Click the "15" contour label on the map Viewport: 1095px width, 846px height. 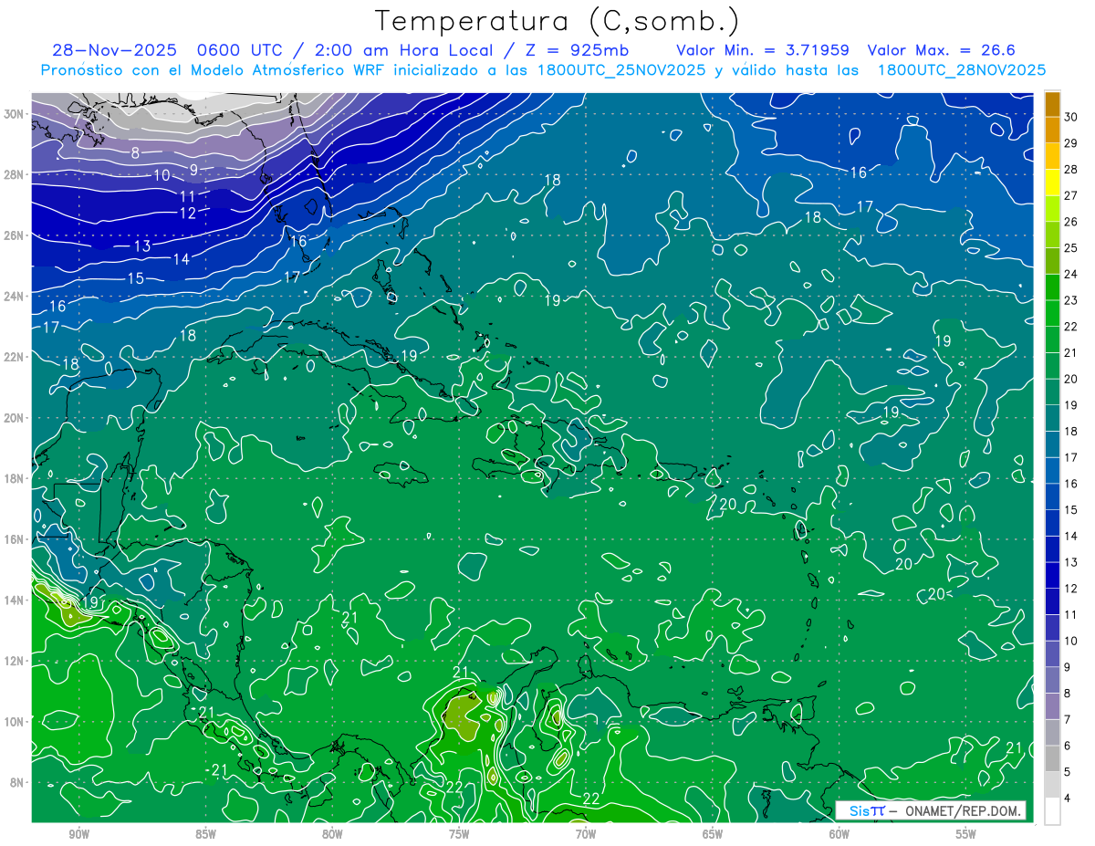pos(135,278)
